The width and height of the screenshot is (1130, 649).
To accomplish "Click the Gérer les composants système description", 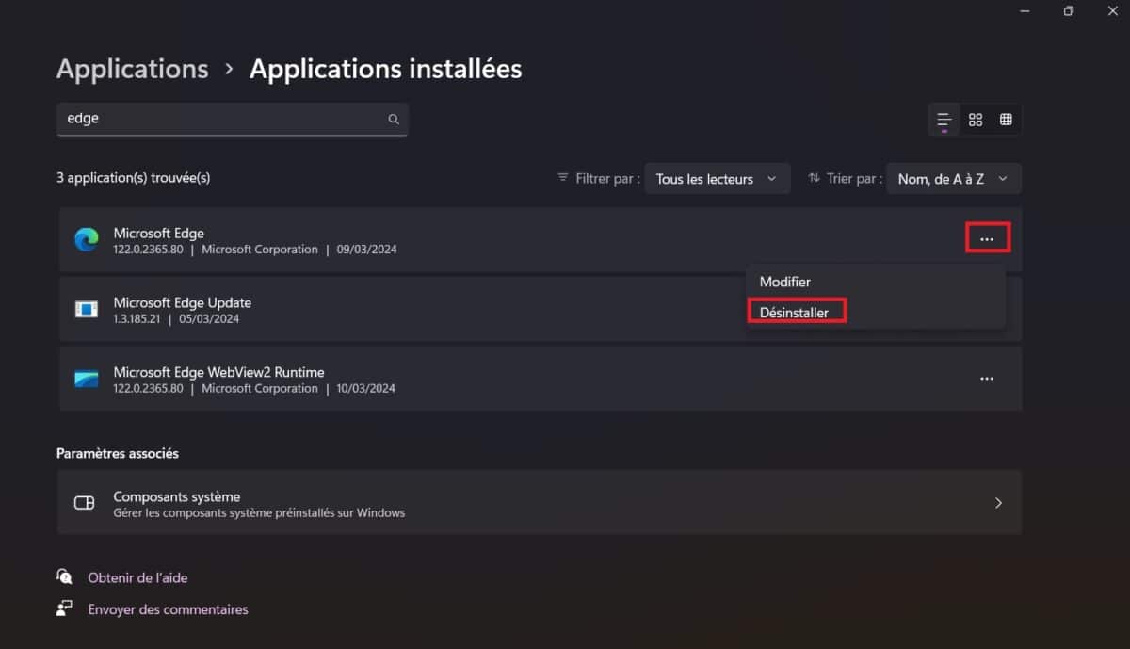I will (259, 513).
